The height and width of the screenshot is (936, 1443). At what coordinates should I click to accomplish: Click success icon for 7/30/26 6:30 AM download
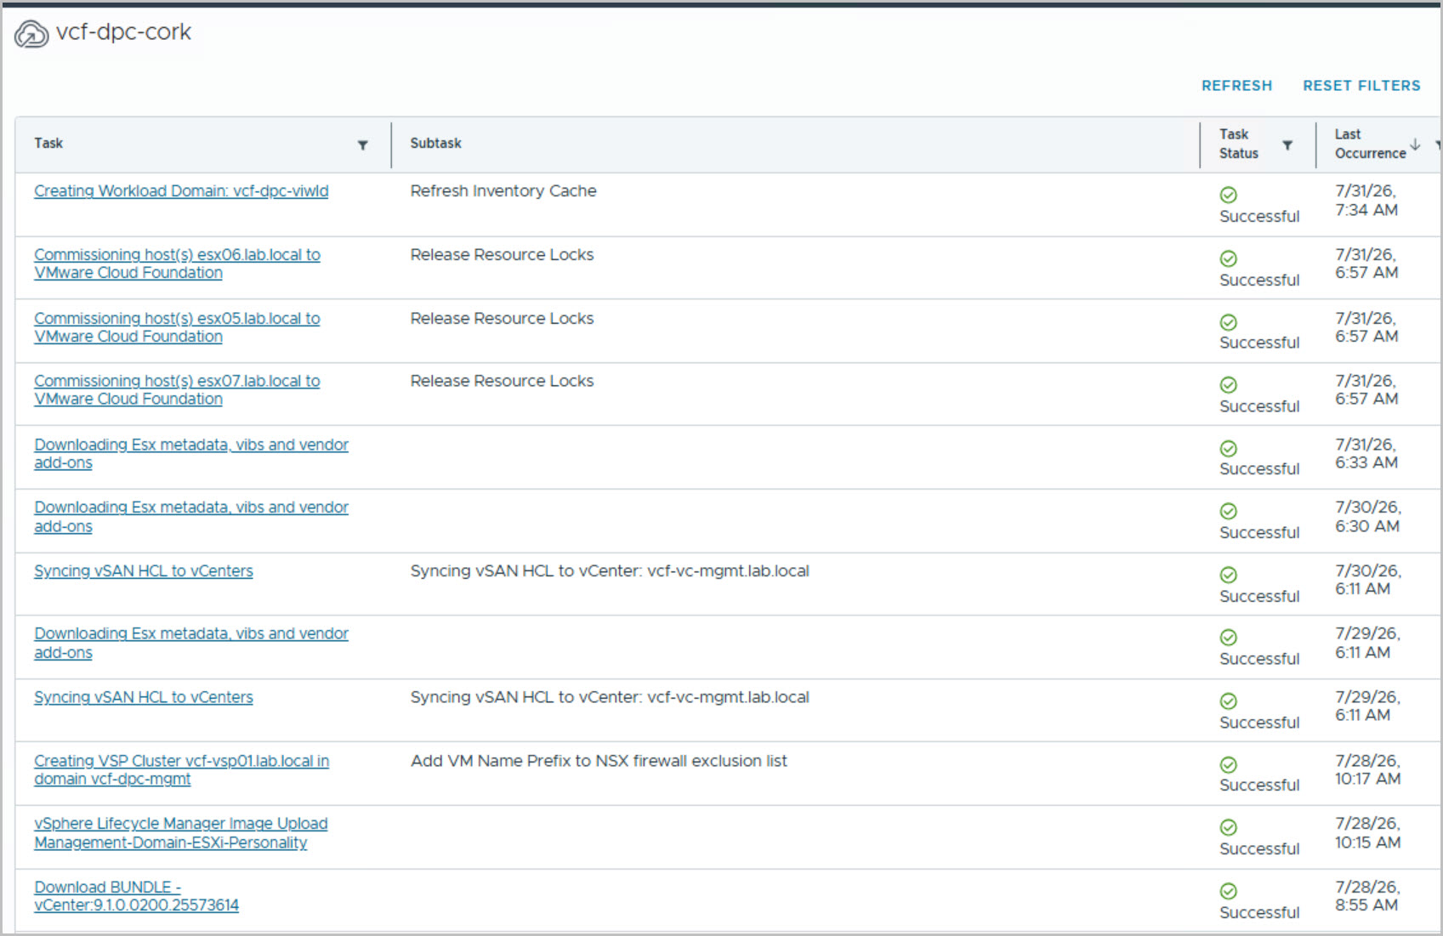[1229, 511]
